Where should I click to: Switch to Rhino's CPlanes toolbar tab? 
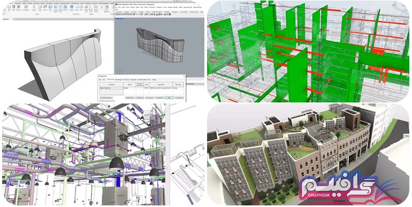pos(127,12)
